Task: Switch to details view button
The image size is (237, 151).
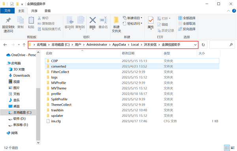Action: tap(227, 148)
